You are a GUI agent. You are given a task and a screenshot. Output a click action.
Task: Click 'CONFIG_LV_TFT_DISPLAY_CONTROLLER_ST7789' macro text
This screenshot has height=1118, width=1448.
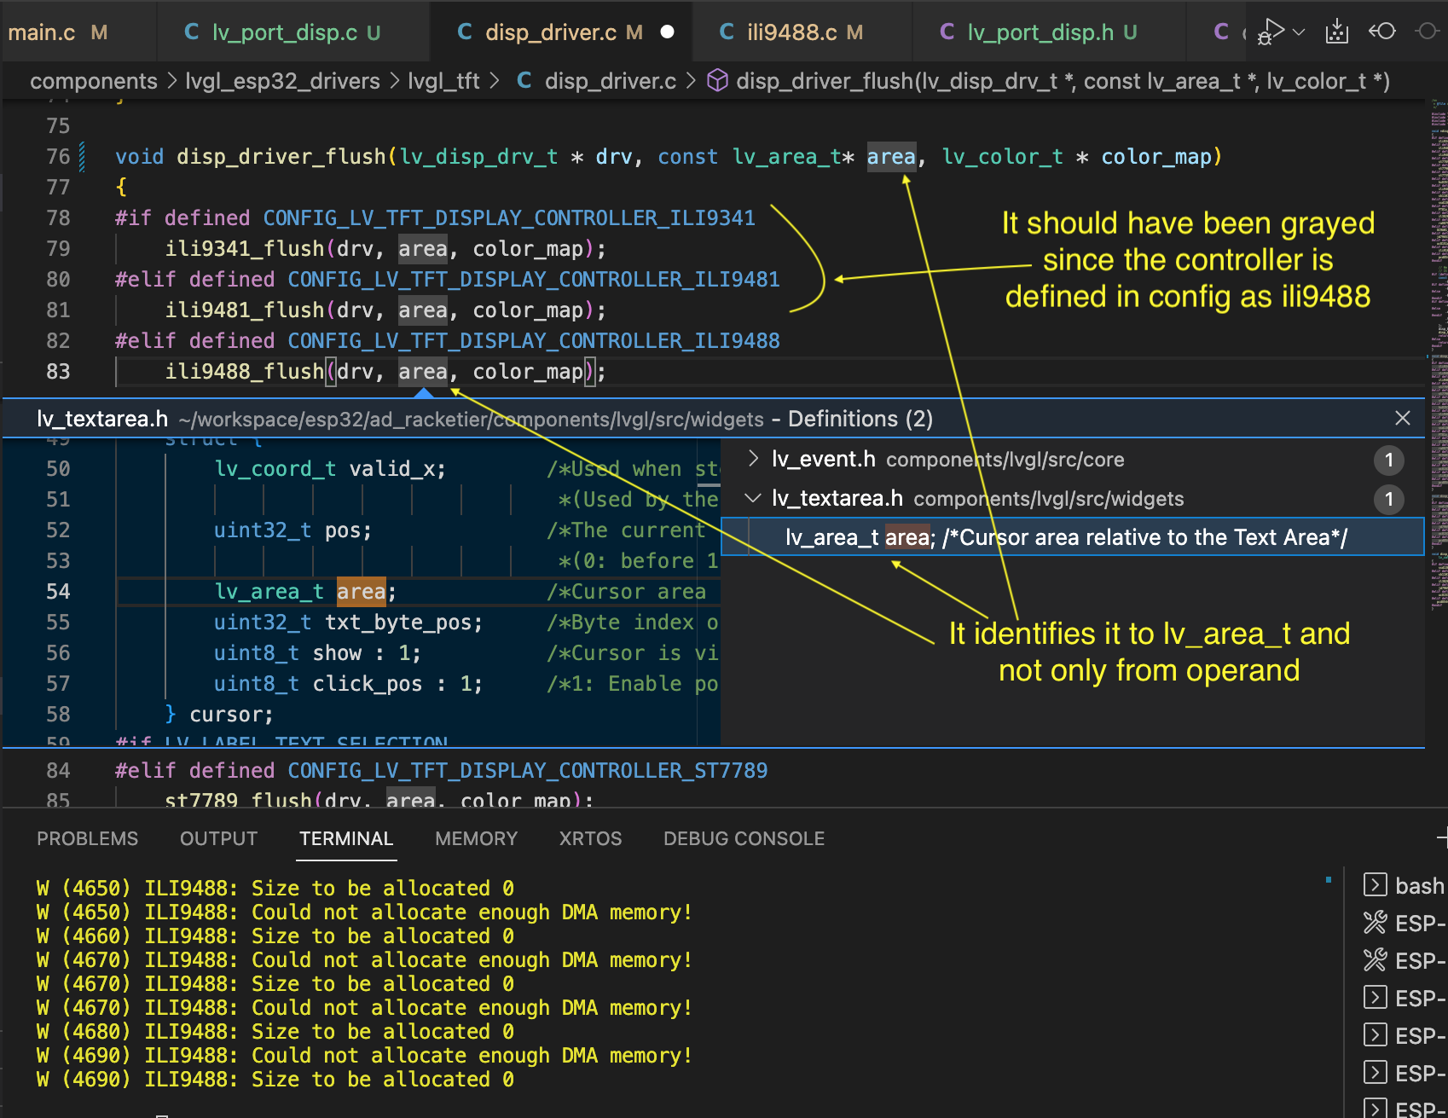pos(527,770)
